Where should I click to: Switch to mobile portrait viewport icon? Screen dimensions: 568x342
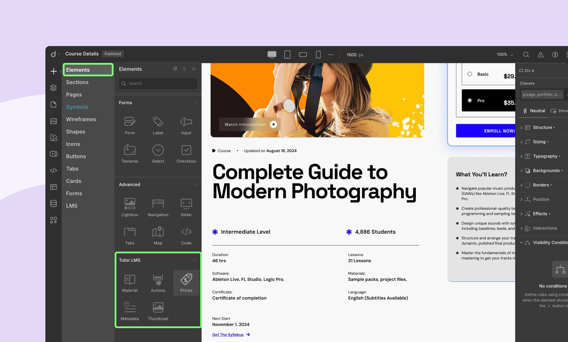(x=318, y=54)
